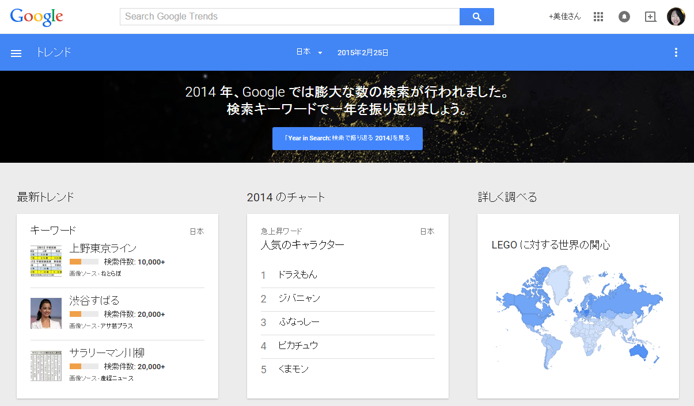This screenshot has height=406, width=694.
Task: Click the 渋谷すばる search volume bar
Action: [84, 314]
